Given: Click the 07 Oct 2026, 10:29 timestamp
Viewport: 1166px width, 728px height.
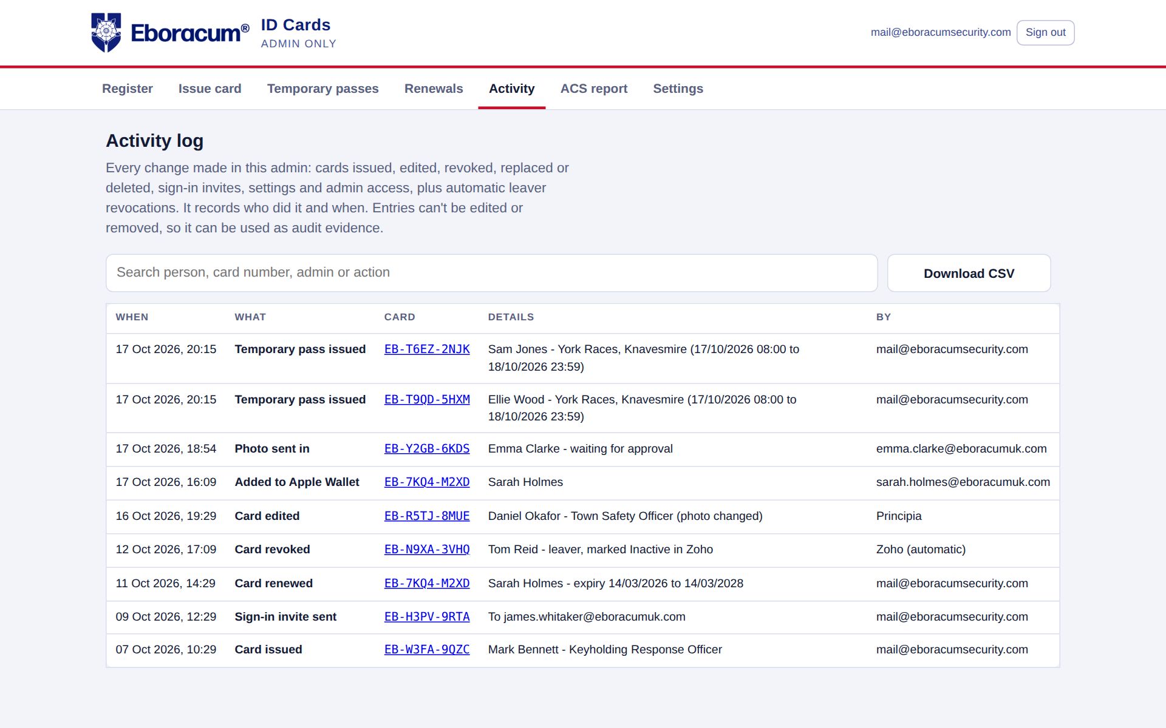Looking at the screenshot, I should click(166, 650).
